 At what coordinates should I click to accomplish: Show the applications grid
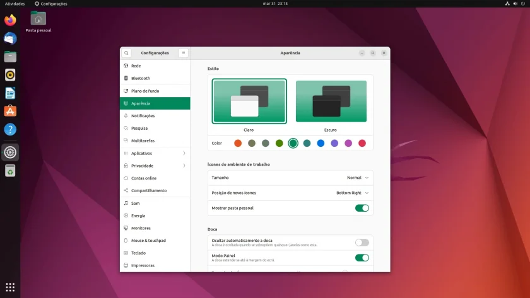(x=10, y=287)
